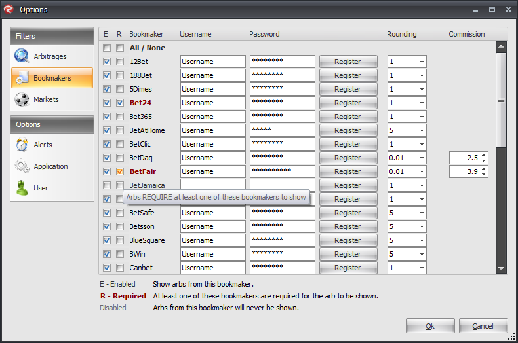Click the Register button for 12Bet
The image size is (518, 343).
point(348,62)
